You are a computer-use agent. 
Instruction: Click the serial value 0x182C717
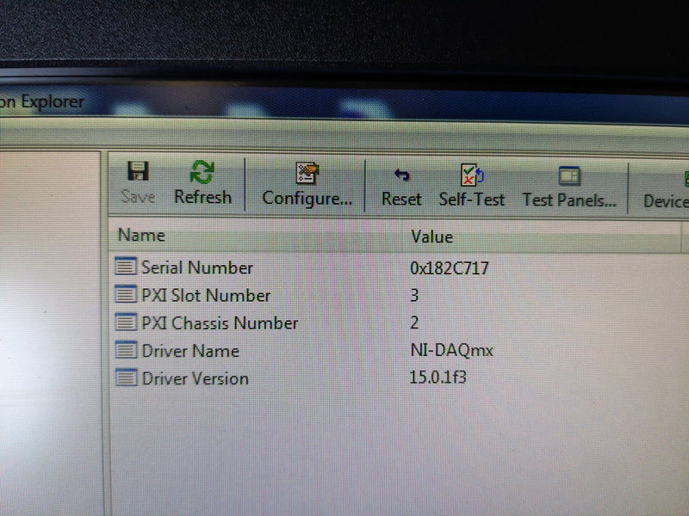pyautogui.click(x=450, y=268)
